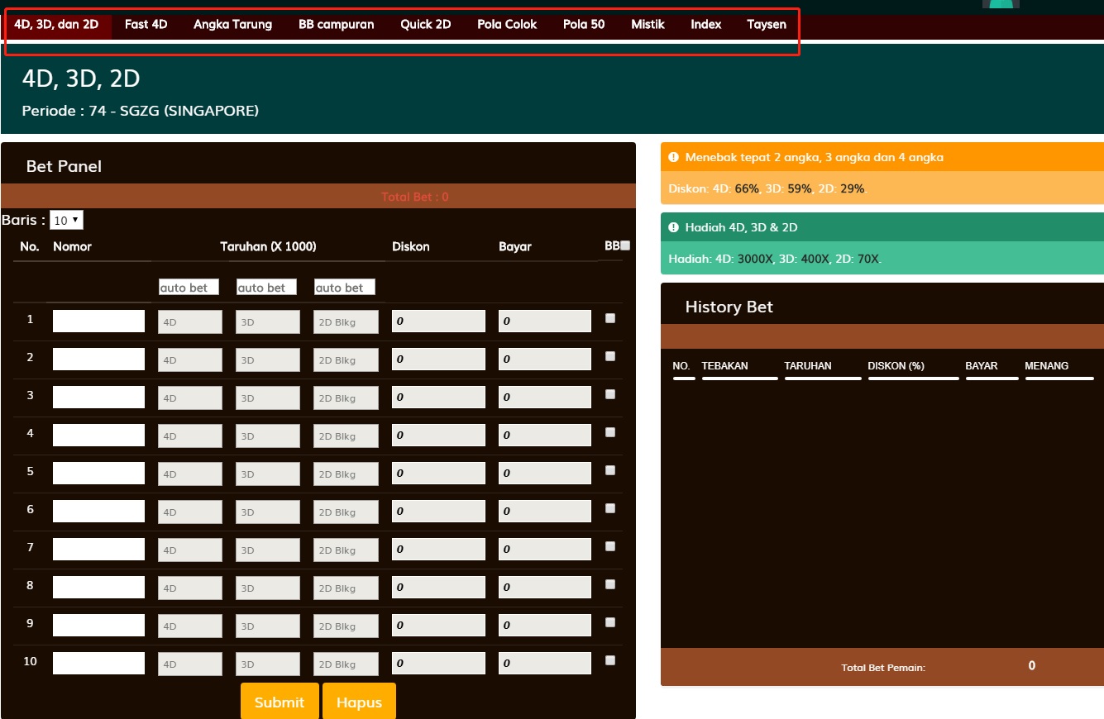Click the Hapus button
This screenshot has height=719, width=1104.
point(359,702)
